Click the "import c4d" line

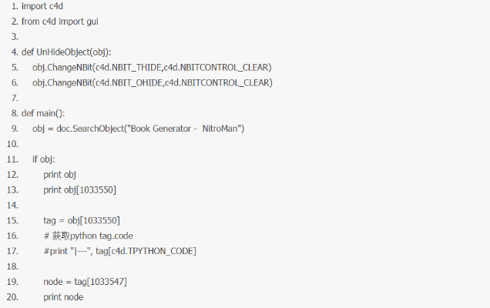point(37,6)
